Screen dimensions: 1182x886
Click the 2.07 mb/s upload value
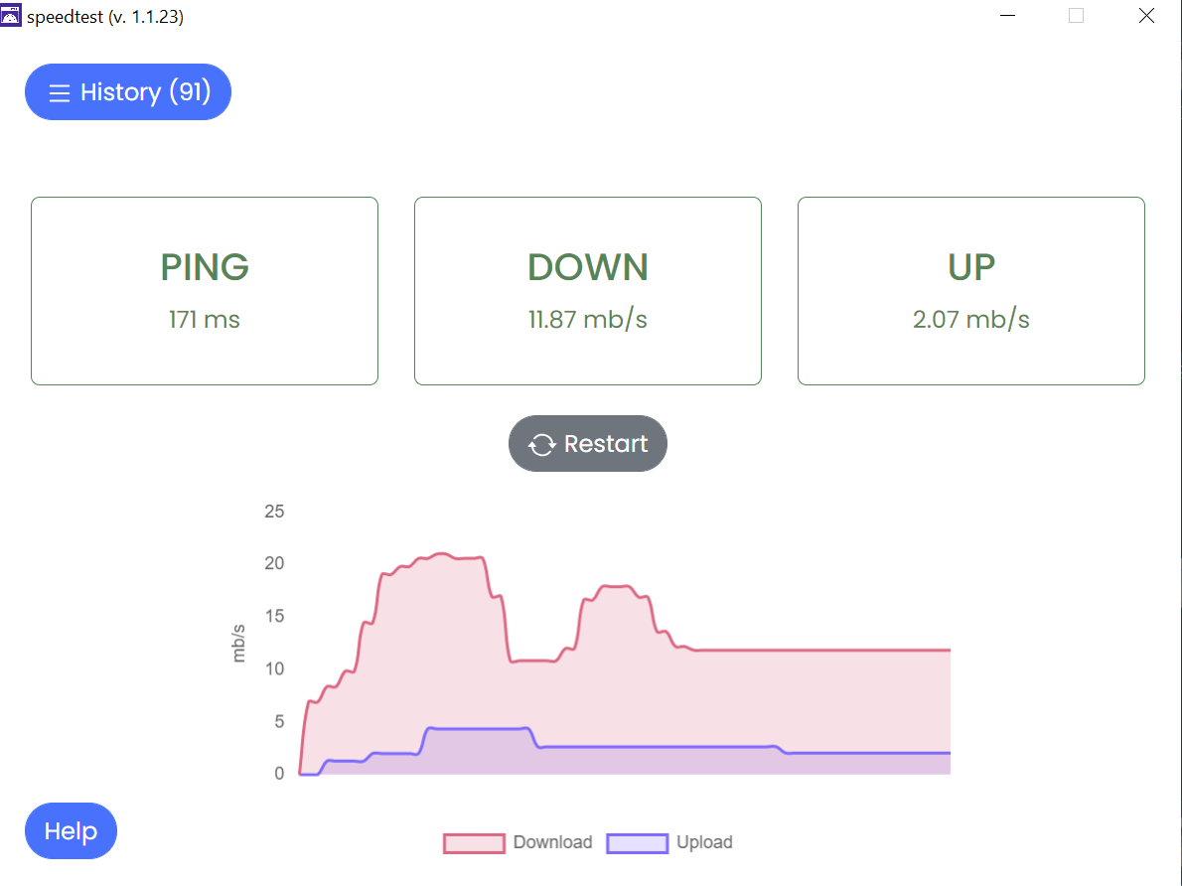click(x=971, y=320)
